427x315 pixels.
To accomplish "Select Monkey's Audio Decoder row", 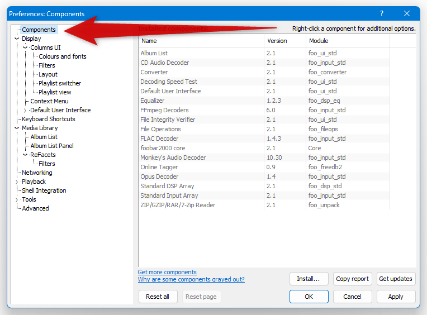I will tap(264, 157).
